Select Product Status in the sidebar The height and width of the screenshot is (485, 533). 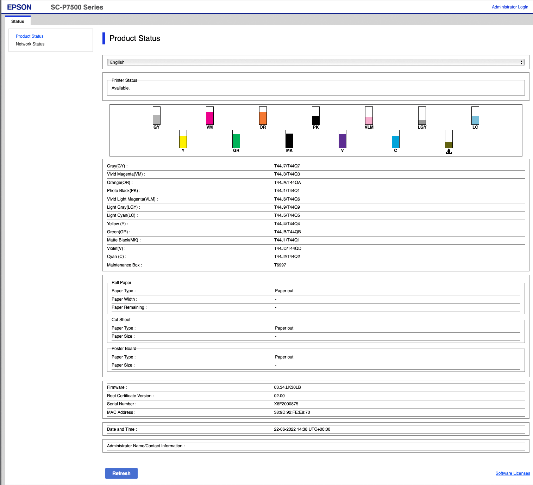coord(30,36)
